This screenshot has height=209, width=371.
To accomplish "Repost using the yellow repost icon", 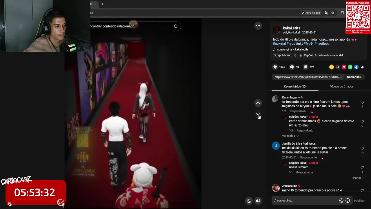I will click(x=332, y=67).
